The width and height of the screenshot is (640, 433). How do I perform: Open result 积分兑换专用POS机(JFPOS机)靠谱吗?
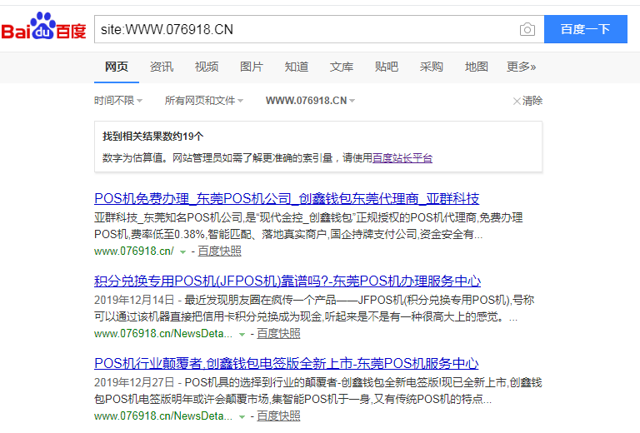pos(287,281)
